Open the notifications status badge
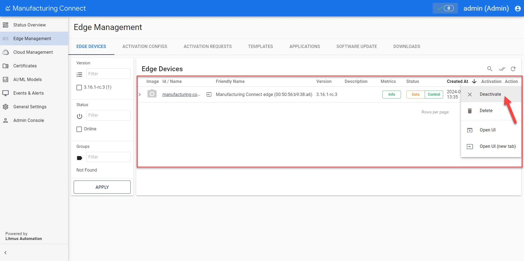The image size is (524, 261). [445, 8]
